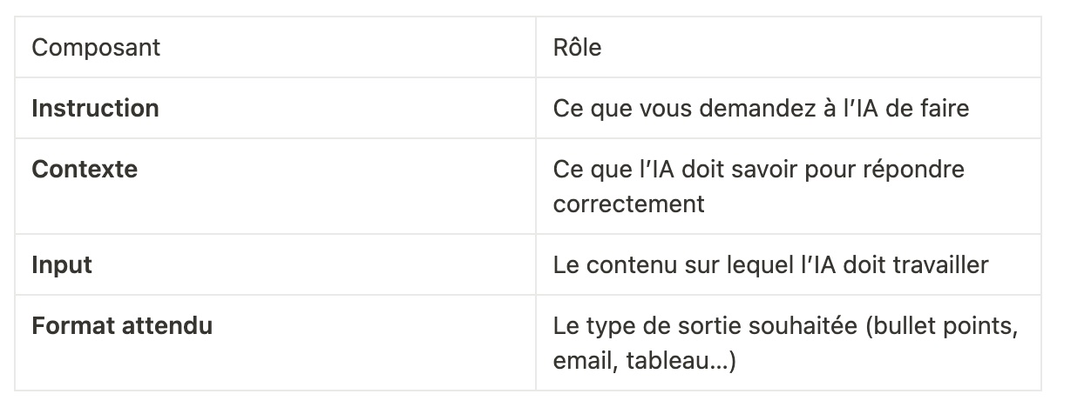The height and width of the screenshot is (414, 1091).
Task: Click the bold "Input" cell
Action: [62, 264]
